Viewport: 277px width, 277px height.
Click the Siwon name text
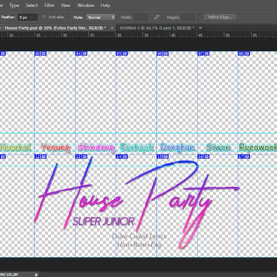(x=218, y=147)
